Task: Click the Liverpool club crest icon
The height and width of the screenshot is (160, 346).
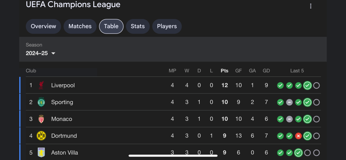Action: tap(41, 85)
